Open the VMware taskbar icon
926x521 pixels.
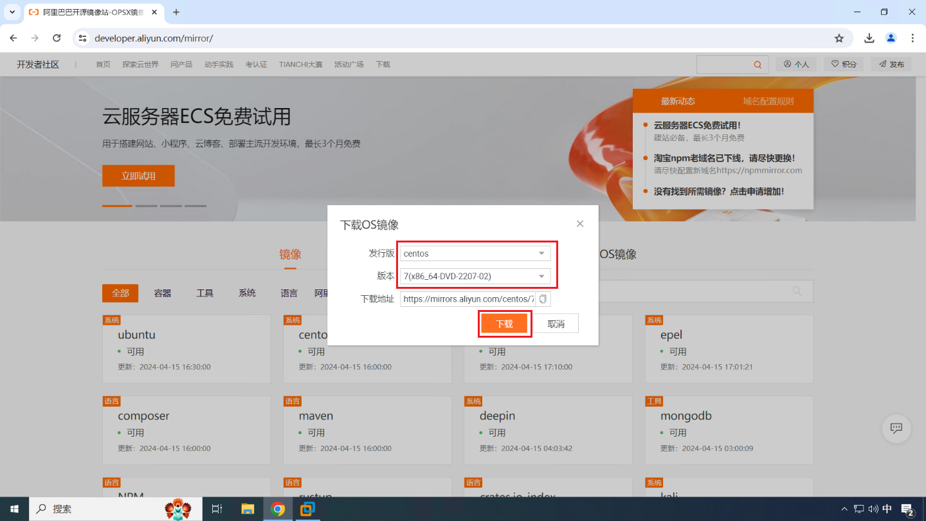pos(308,509)
